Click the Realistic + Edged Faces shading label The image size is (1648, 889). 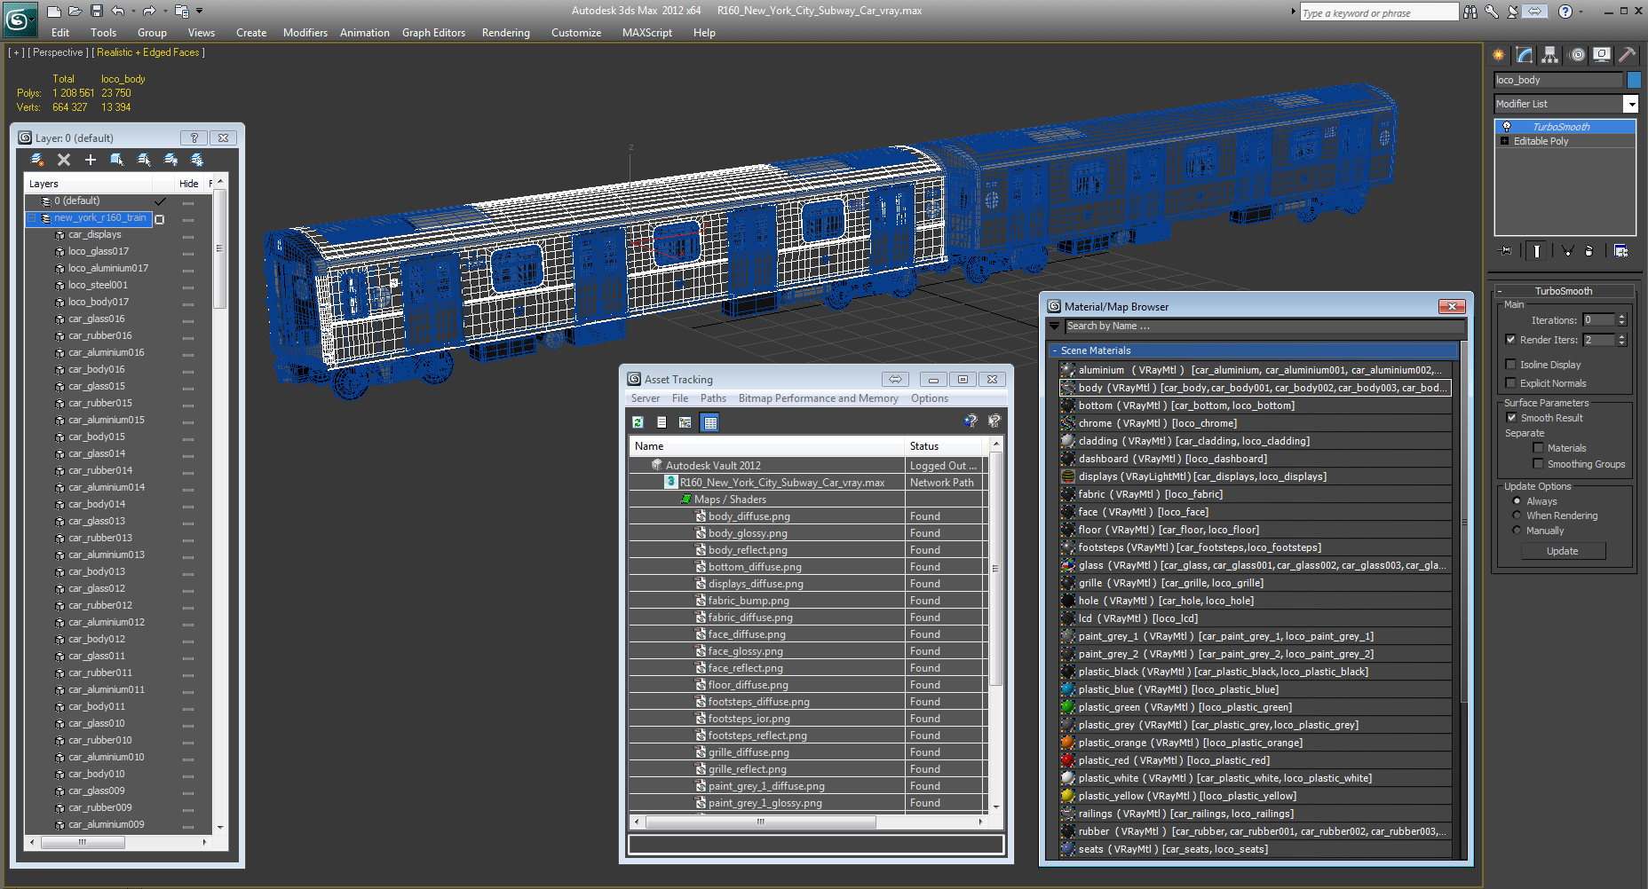point(148,52)
